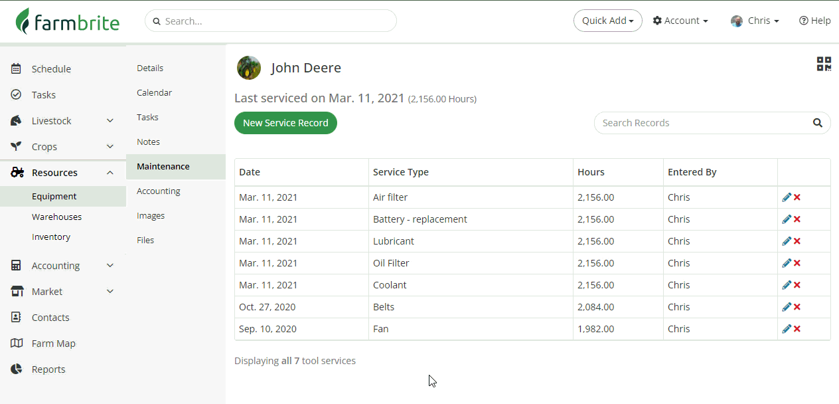Switch to the Calendar tab
This screenshot has width=839, height=404.
[154, 93]
